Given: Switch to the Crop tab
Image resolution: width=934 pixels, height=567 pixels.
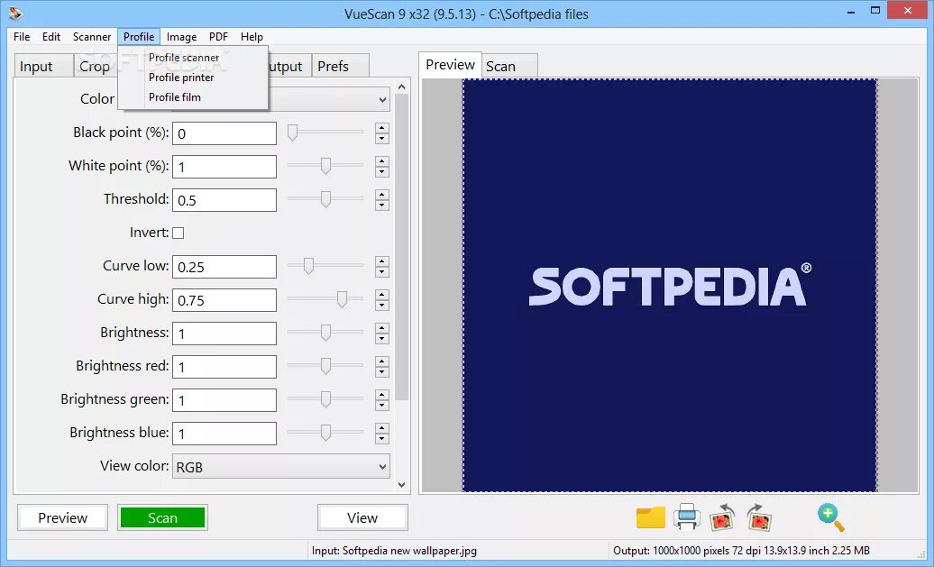Looking at the screenshot, I should [96, 66].
